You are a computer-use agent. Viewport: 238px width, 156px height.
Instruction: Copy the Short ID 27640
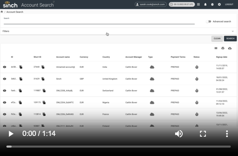click(43, 67)
